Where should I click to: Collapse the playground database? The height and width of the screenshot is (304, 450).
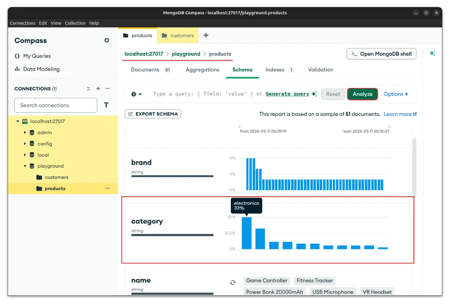[25, 166]
